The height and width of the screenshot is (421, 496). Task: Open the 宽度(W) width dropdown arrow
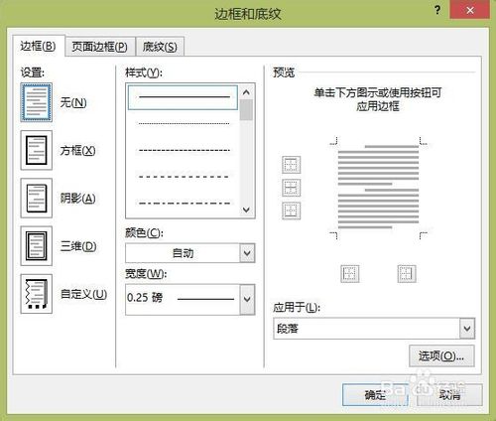pos(247,299)
